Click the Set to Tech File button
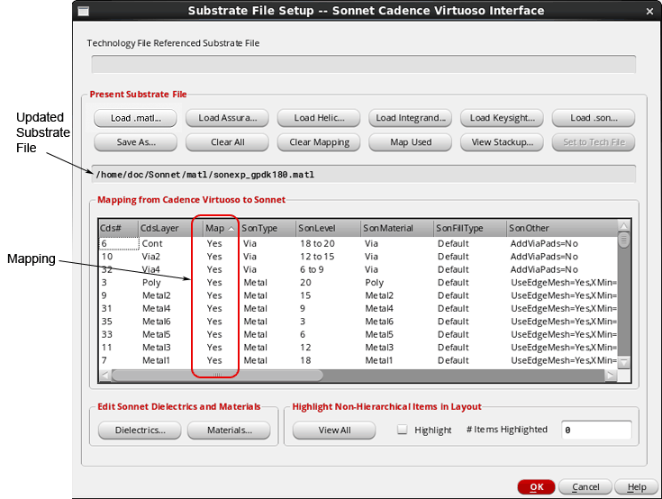Image resolution: width=662 pixels, height=499 pixels. point(594,142)
